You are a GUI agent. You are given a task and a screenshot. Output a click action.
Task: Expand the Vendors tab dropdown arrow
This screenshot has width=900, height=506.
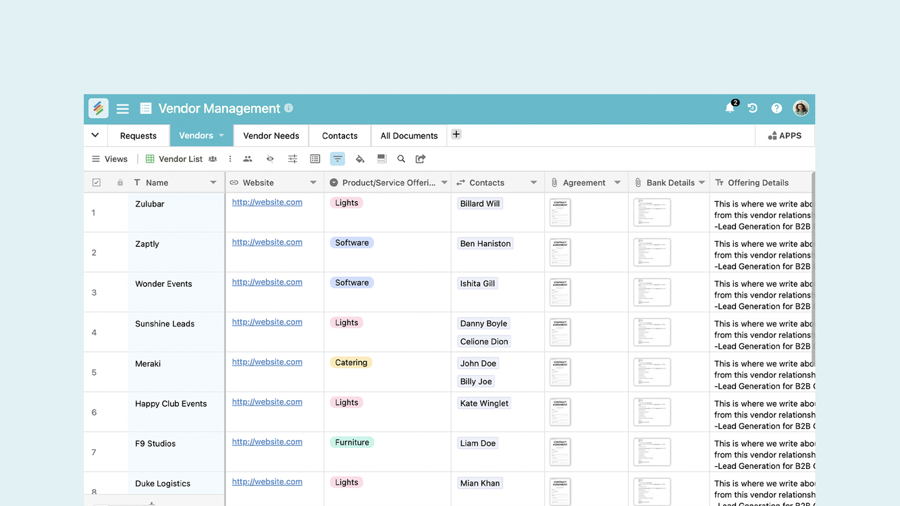click(221, 136)
